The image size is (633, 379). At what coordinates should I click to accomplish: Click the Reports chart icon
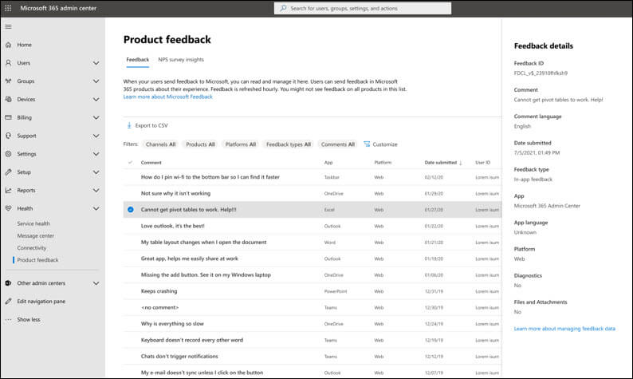coord(8,191)
